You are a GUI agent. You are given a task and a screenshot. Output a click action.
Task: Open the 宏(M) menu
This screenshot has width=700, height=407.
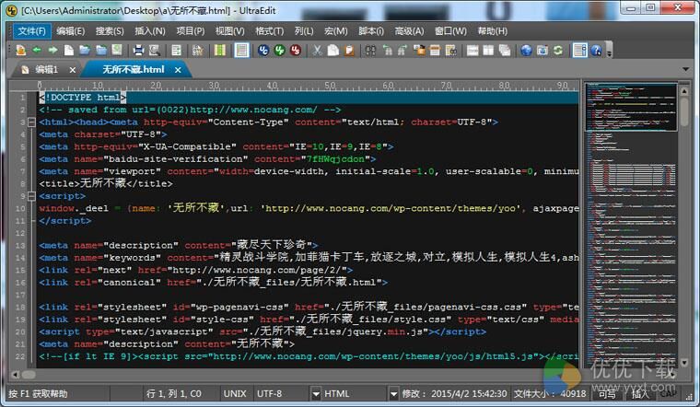[335, 30]
